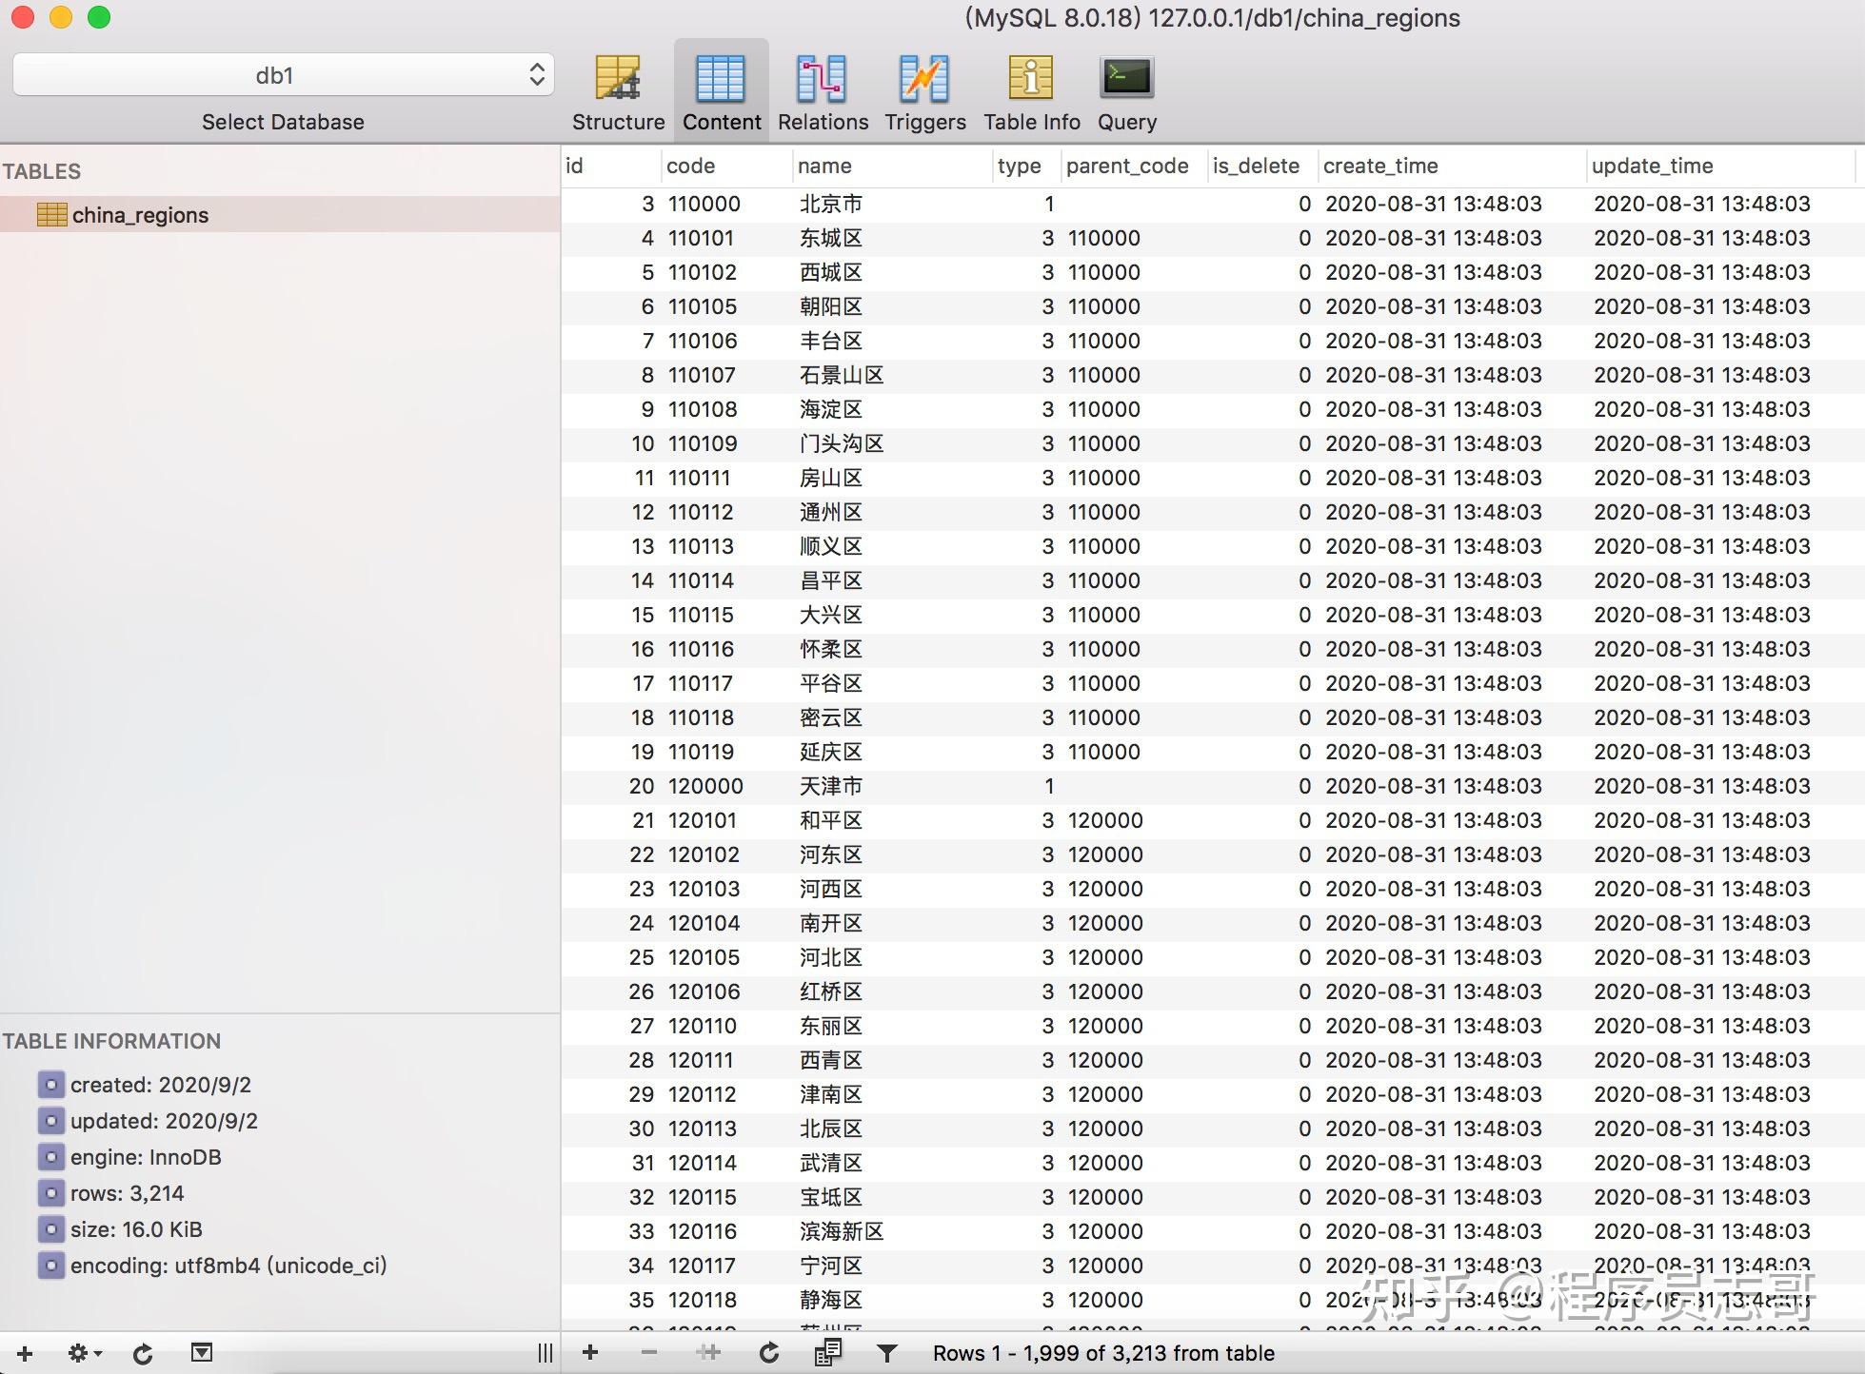
Task: Open the Structure view
Action: [x=618, y=93]
